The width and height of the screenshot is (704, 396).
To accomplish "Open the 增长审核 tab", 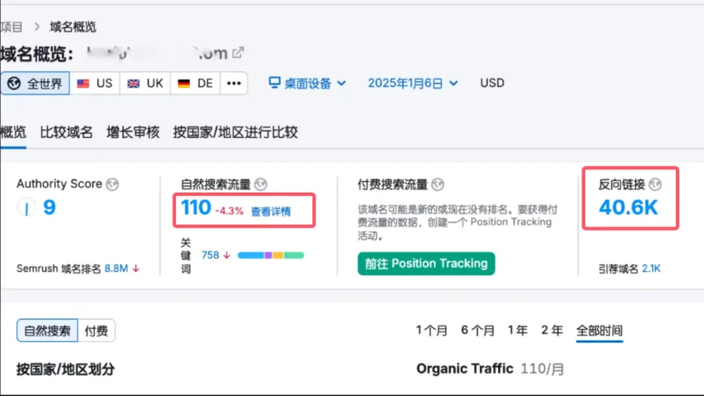I will [x=133, y=133].
